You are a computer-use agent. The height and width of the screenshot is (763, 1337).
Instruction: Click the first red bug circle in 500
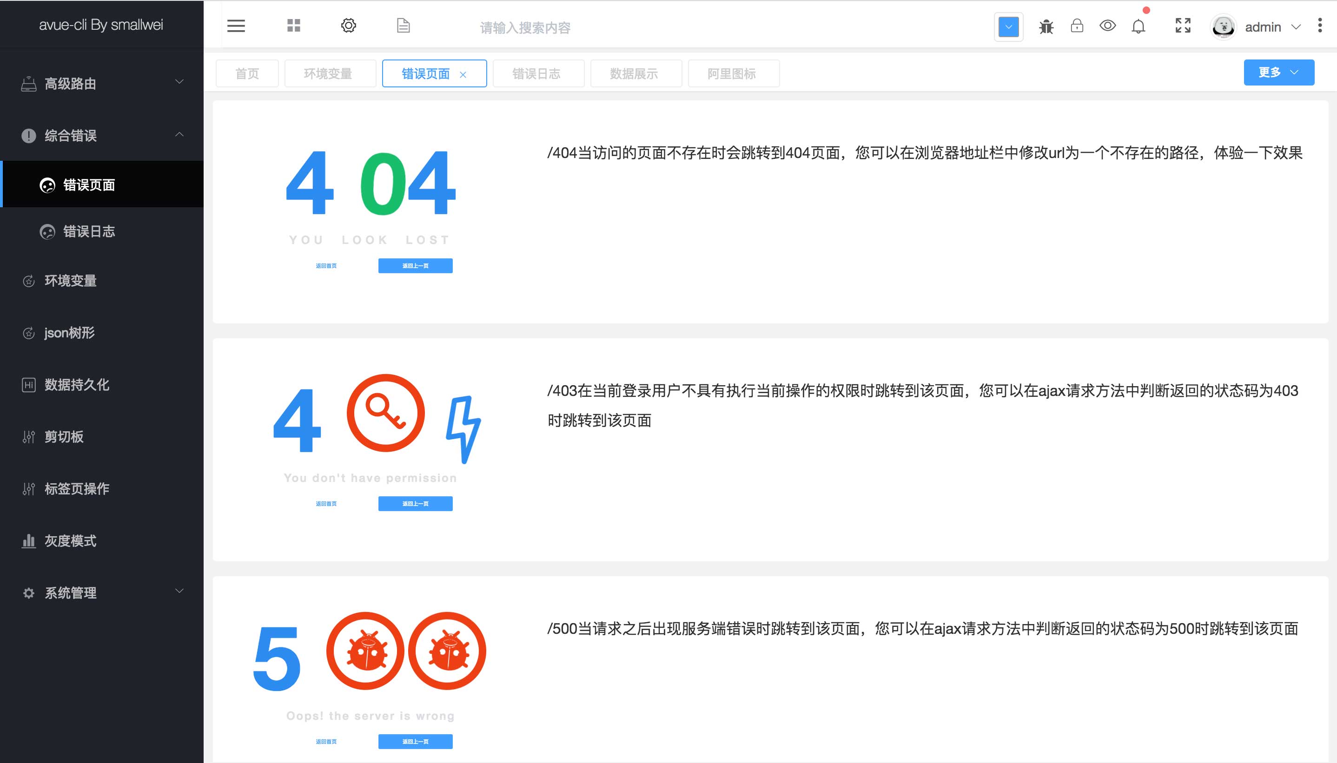(365, 651)
